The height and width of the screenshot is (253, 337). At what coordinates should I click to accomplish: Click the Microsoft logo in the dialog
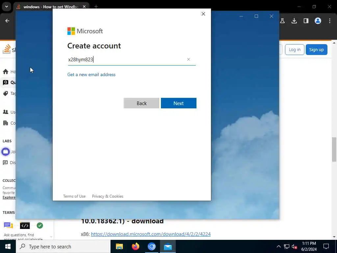click(85, 31)
